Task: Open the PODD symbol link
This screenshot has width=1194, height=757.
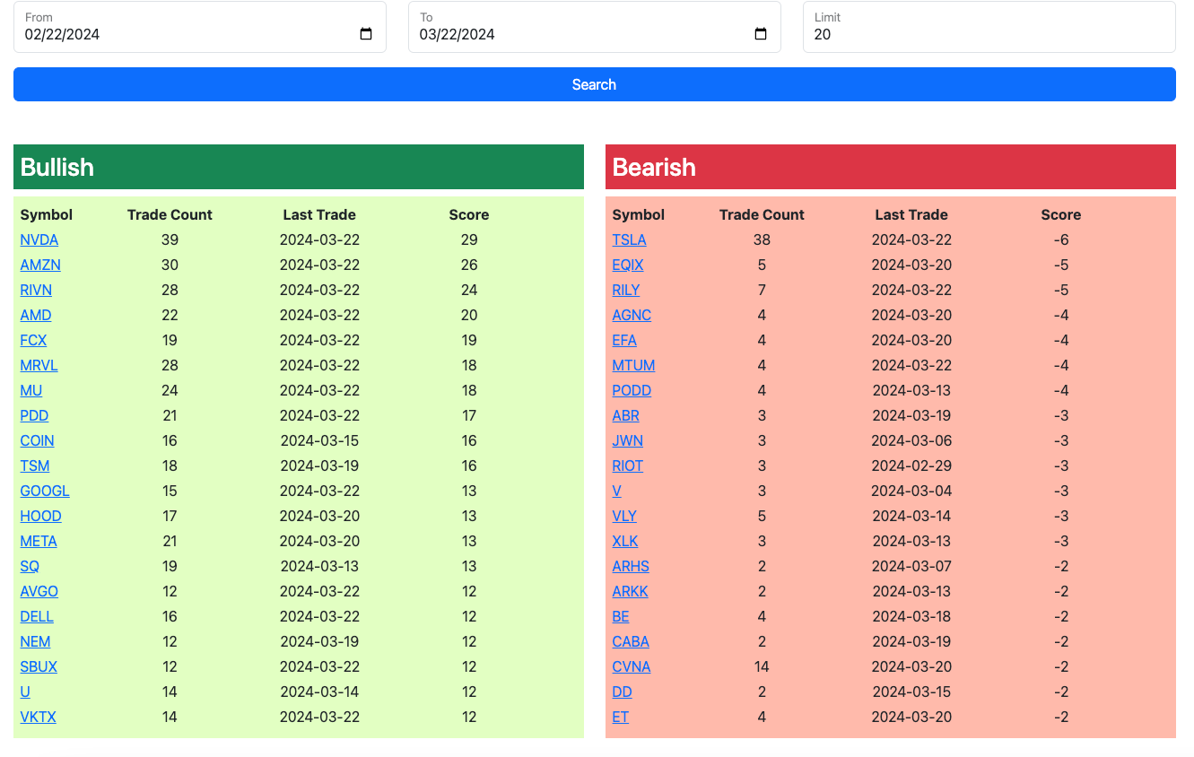Action: 632,390
